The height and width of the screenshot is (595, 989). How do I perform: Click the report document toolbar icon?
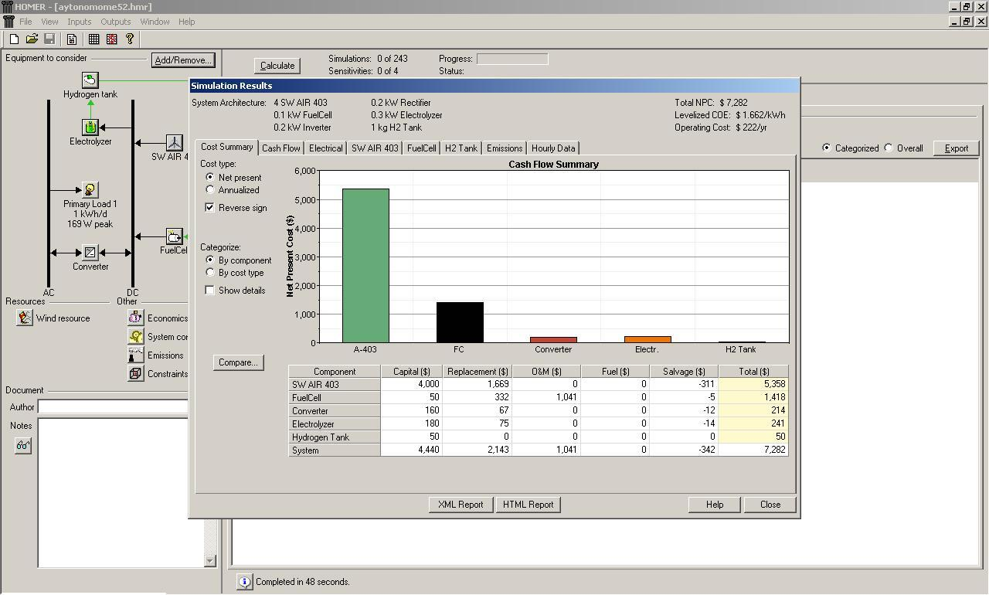(72, 39)
